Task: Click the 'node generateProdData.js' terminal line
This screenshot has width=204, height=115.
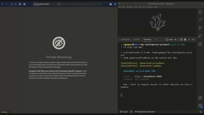Action: tap(149, 58)
